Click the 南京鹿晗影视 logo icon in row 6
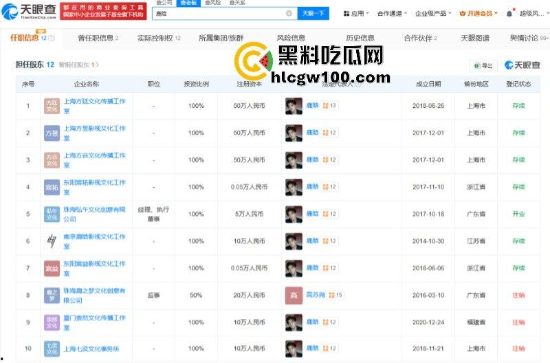 pyautogui.click(x=52, y=241)
